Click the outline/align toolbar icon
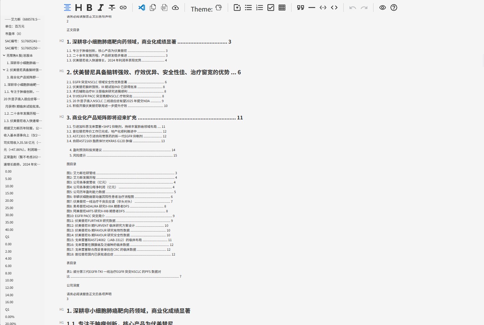 (67, 7)
